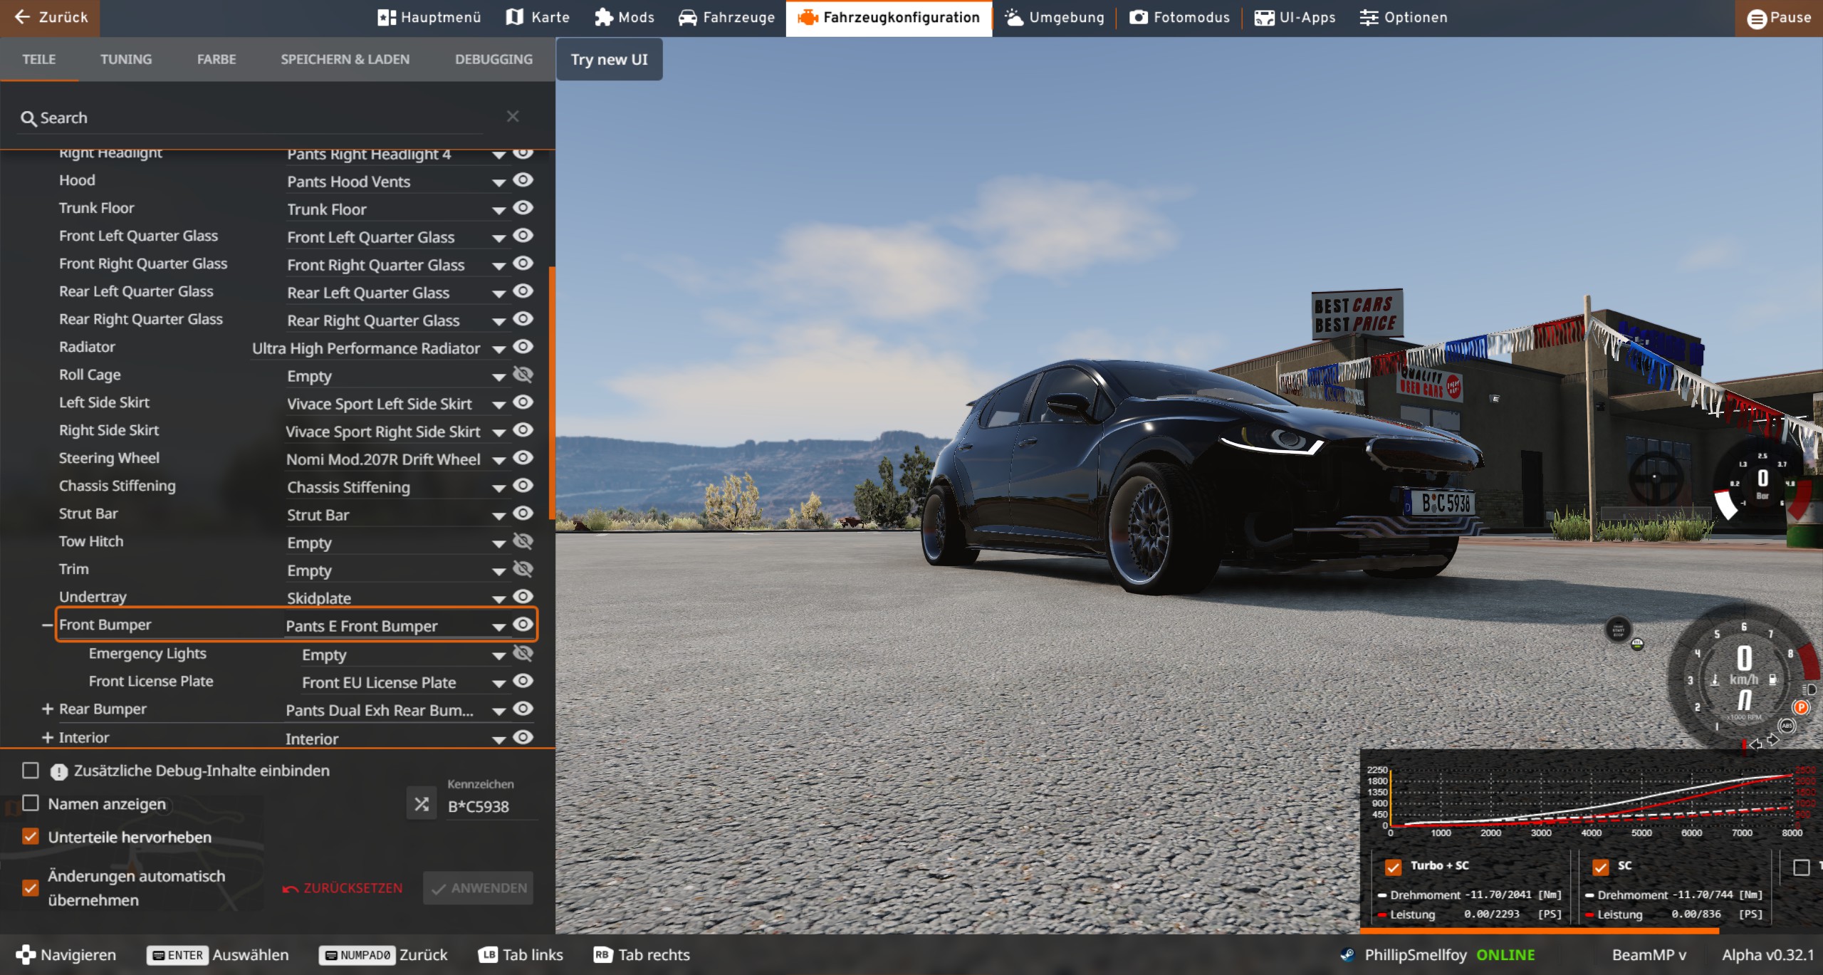Open the Radiator part dropdown

498,349
